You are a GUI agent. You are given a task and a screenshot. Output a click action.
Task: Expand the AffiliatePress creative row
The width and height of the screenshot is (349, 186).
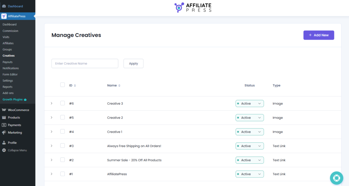pos(51,174)
